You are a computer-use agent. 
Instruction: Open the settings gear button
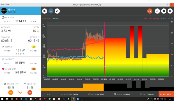coord(164,11)
